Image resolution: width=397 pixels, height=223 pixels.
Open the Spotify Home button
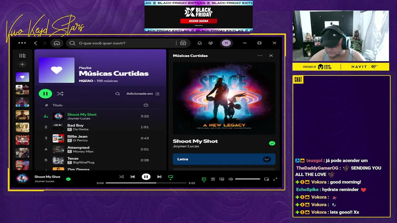pos(57,43)
